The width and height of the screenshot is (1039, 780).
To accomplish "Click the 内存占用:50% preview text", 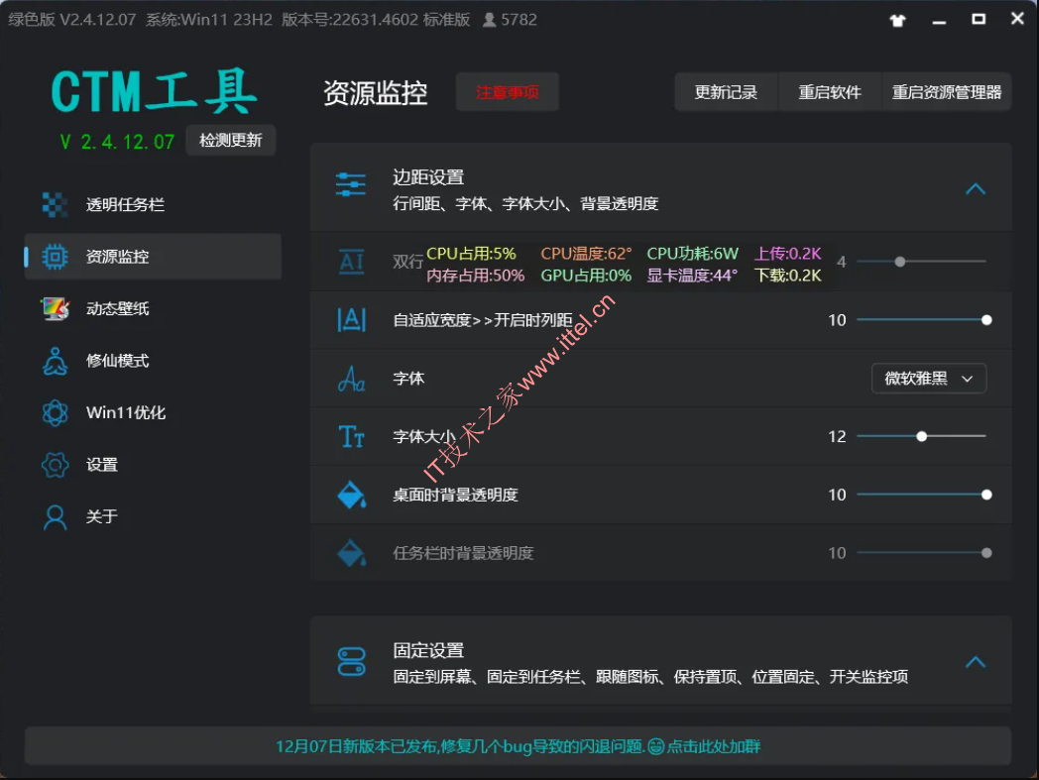I will [475, 276].
